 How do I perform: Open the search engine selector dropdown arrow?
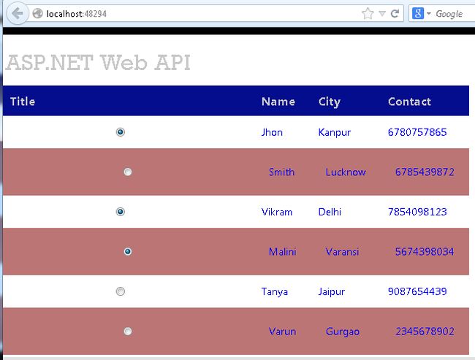point(429,14)
